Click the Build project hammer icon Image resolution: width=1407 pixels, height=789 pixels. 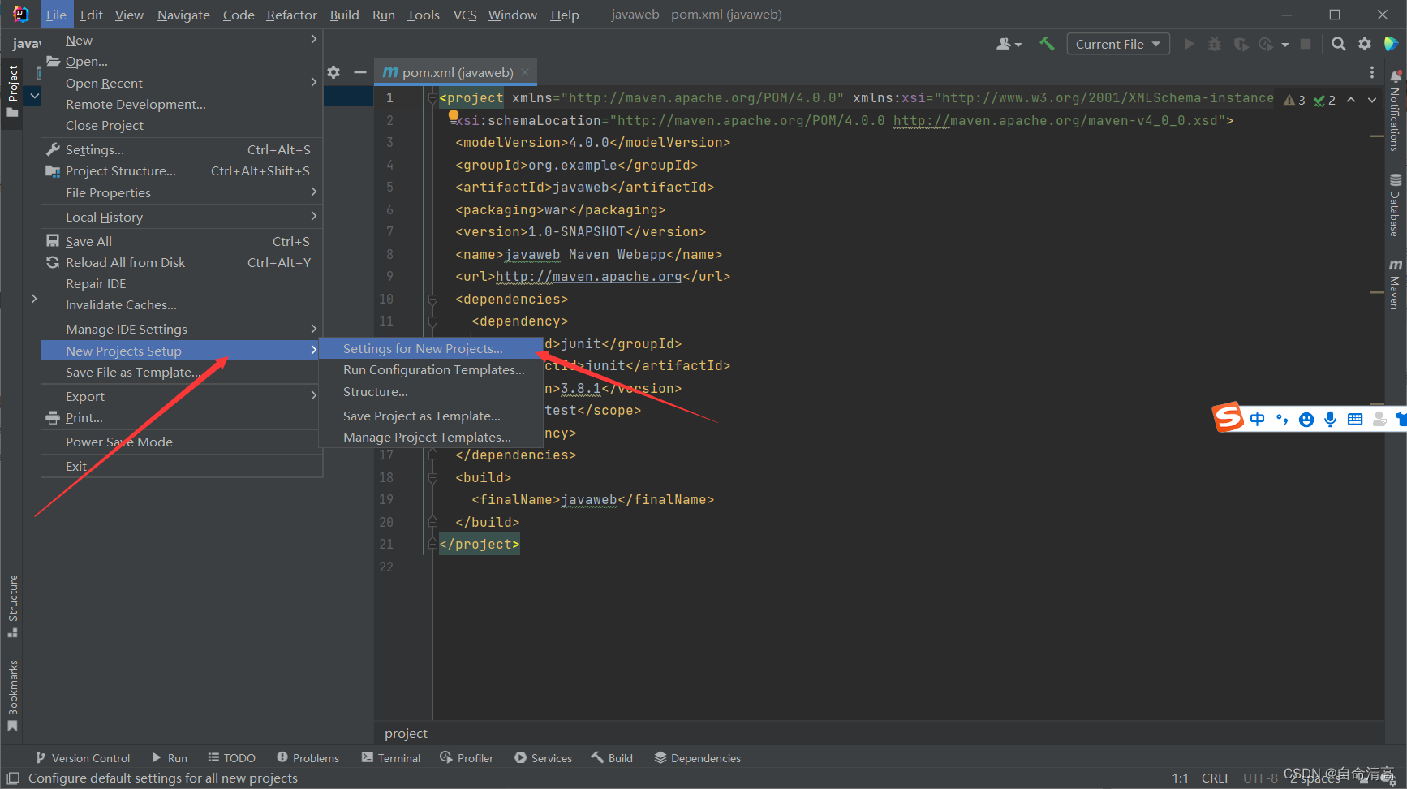(x=1047, y=44)
